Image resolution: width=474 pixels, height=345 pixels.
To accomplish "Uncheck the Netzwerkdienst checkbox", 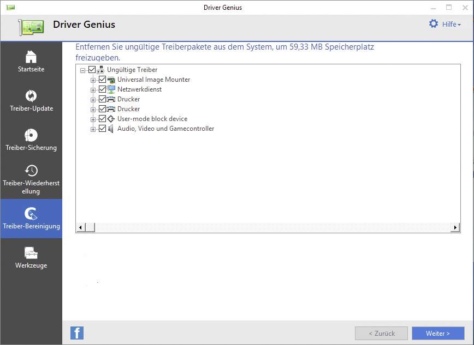I will (x=103, y=89).
